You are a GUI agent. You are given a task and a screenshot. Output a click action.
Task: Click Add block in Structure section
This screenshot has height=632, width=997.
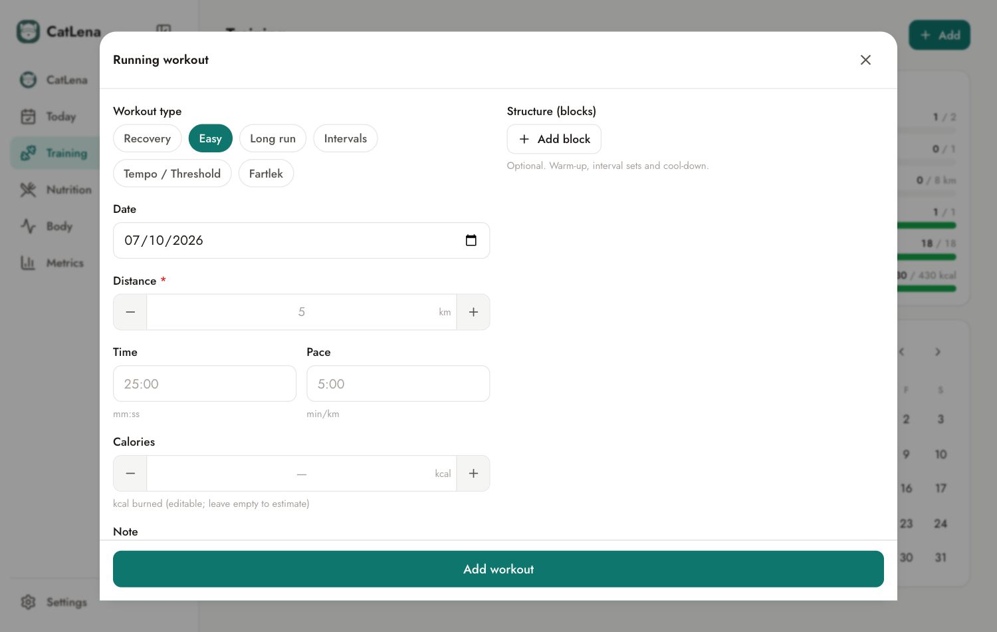[554, 139]
